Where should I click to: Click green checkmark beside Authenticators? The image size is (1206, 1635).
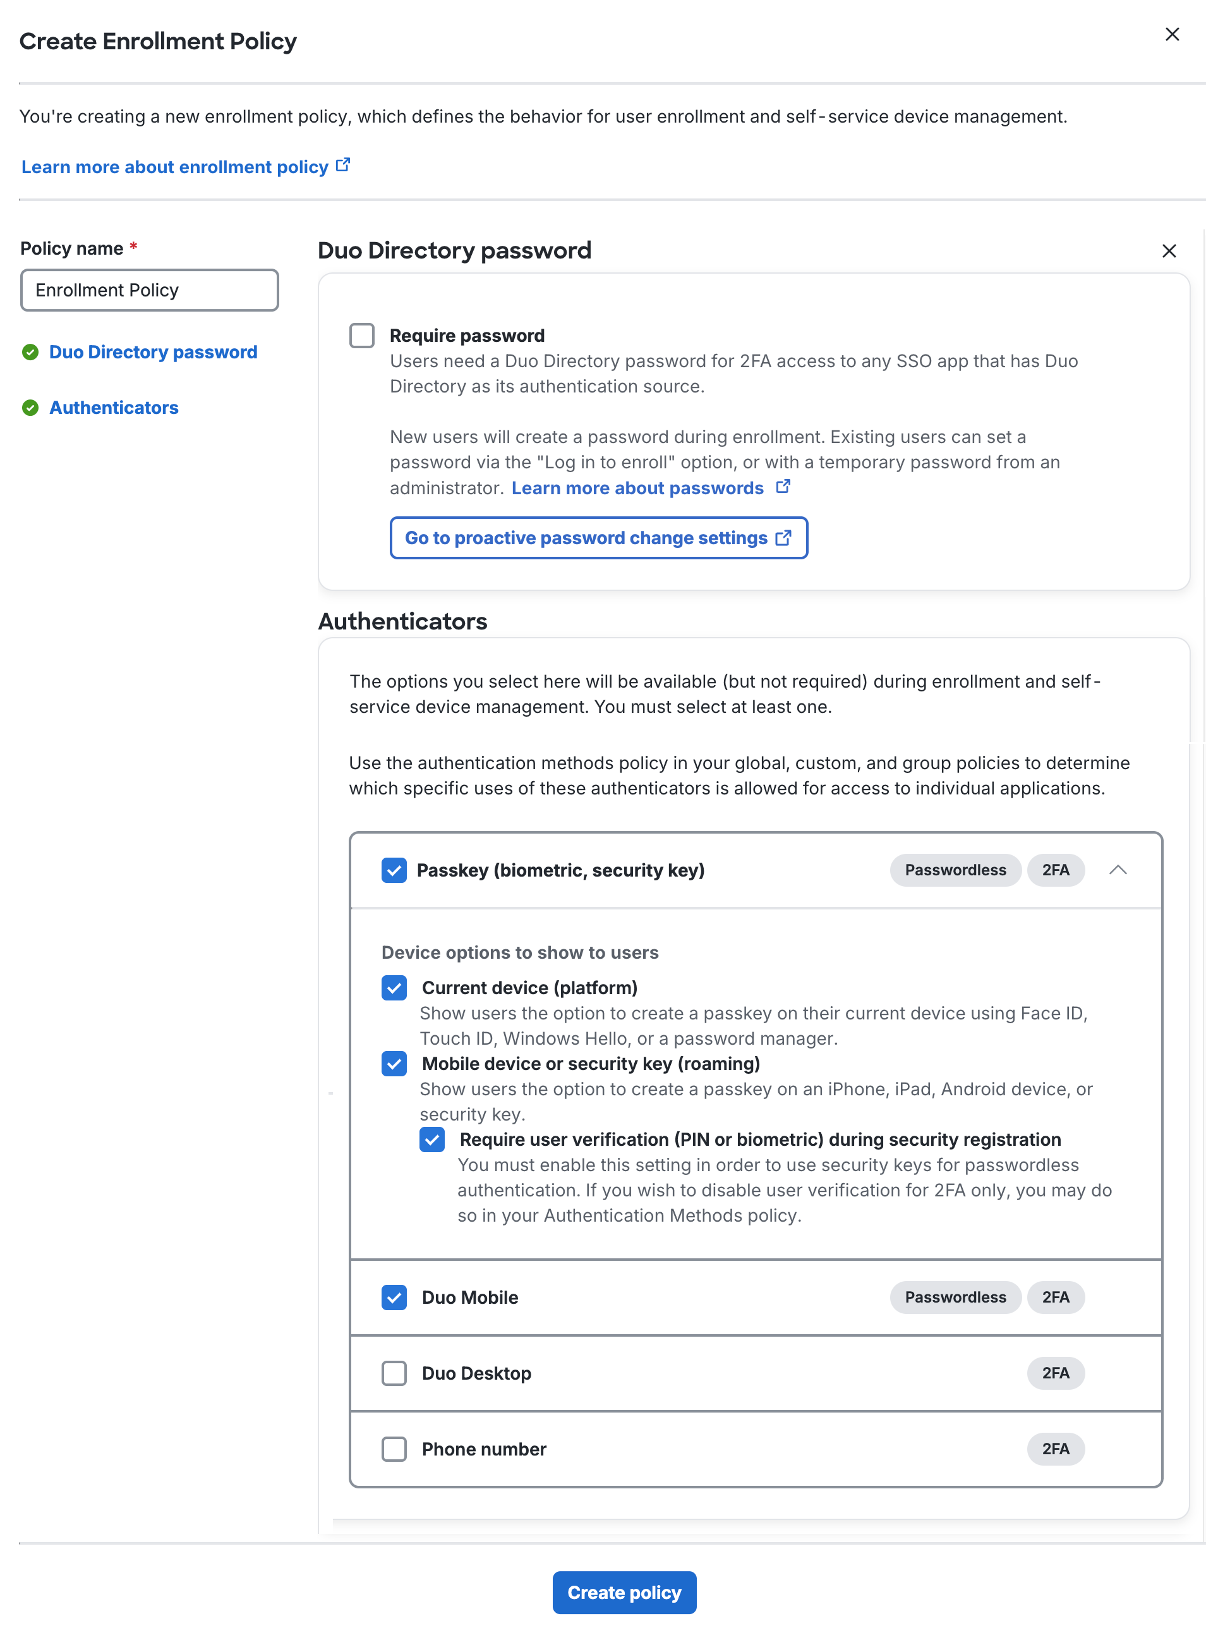coord(30,408)
